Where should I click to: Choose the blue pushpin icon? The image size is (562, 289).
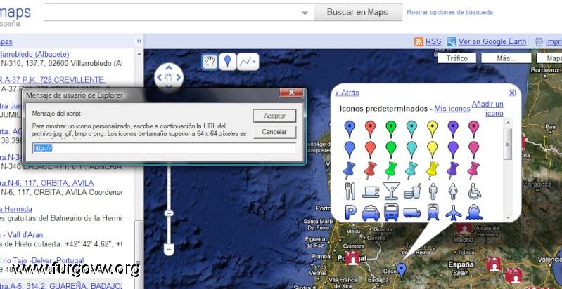(350, 170)
